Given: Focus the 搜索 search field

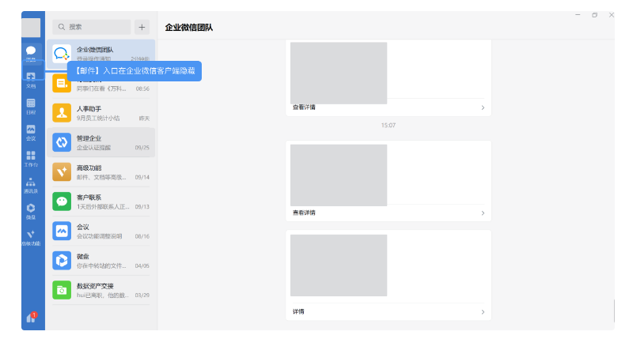Looking at the screenshot, I should click(x=92, y=27).
